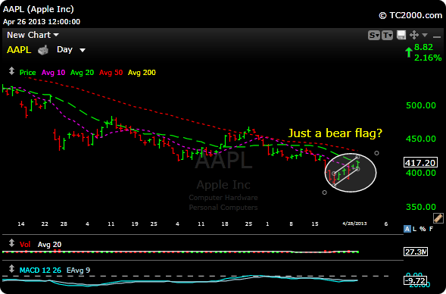Click the four-arrow move window icon
The height and width of the screenshot is (294, 446).
pos(414,35)
